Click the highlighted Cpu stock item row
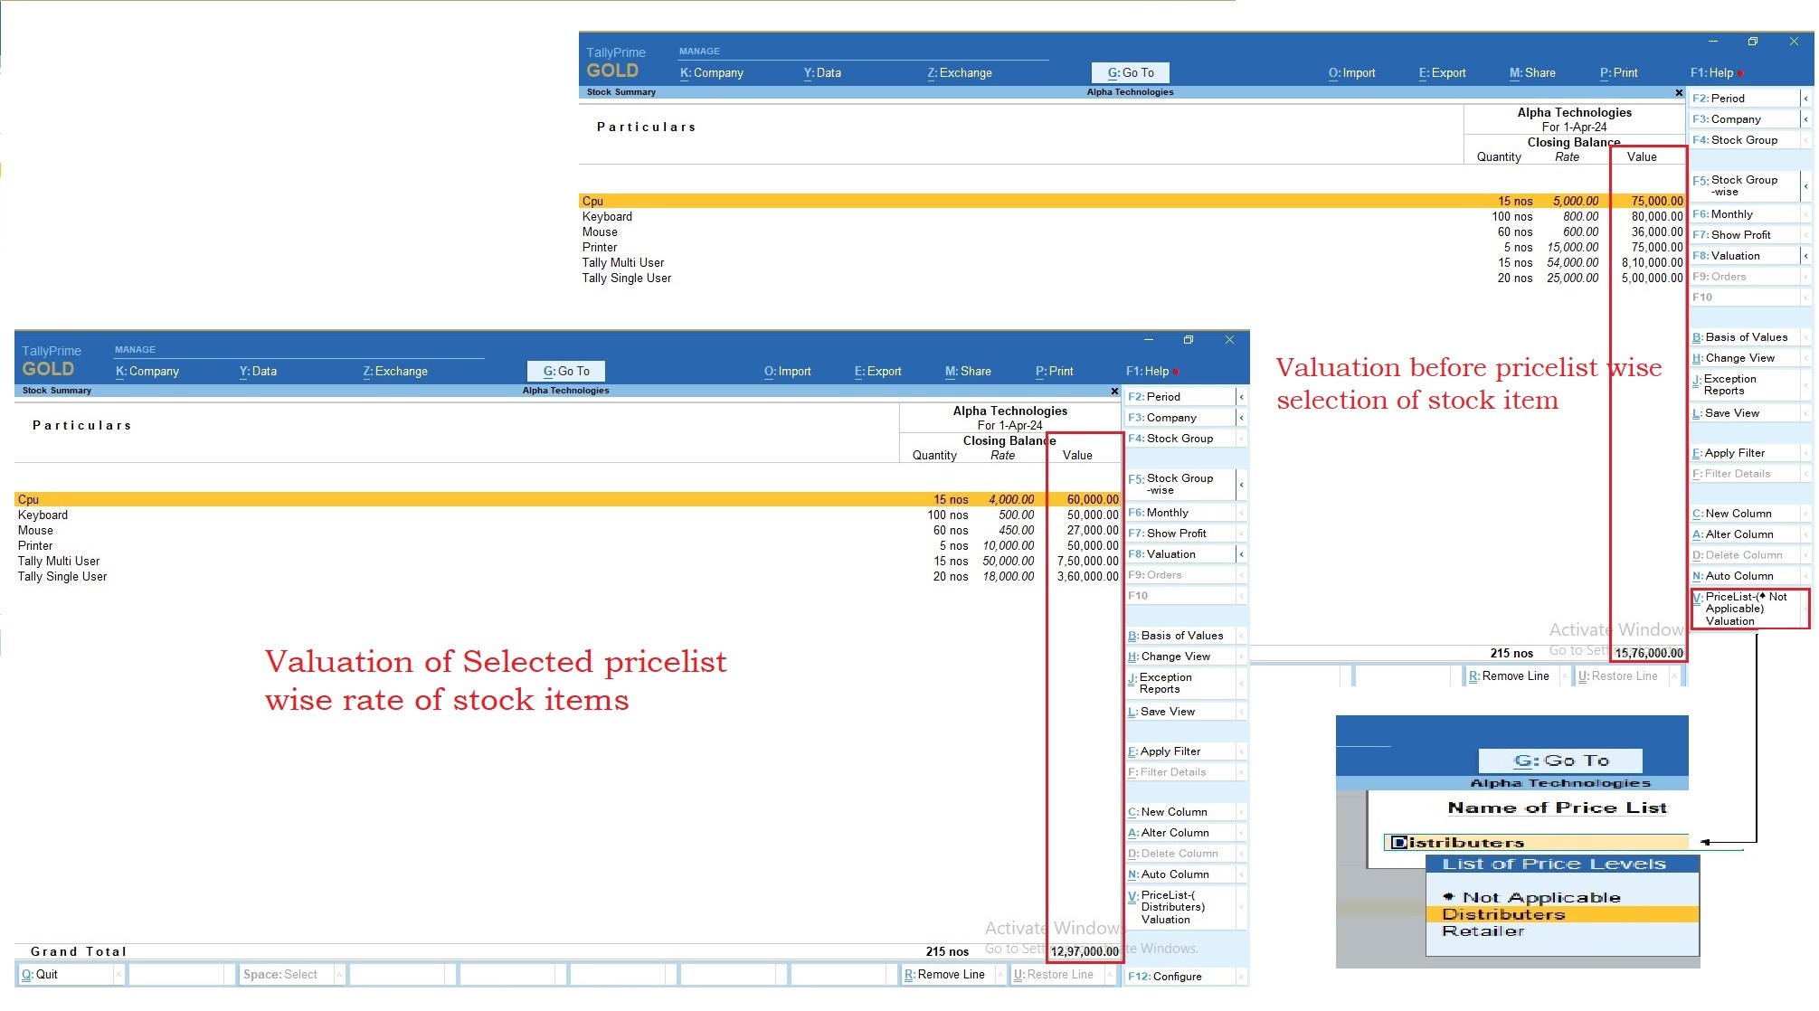 pos(271,498)
